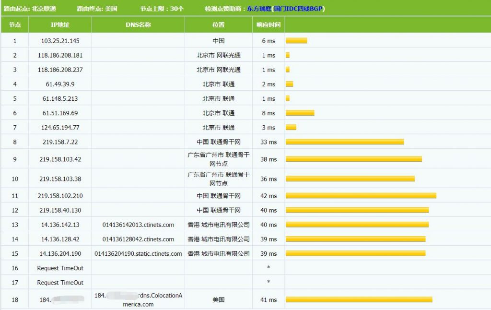This screenshot has width=491, height=310.
Task: Click DNS name 014136204190.static.ctinets.com
Action: coord(138,253)
